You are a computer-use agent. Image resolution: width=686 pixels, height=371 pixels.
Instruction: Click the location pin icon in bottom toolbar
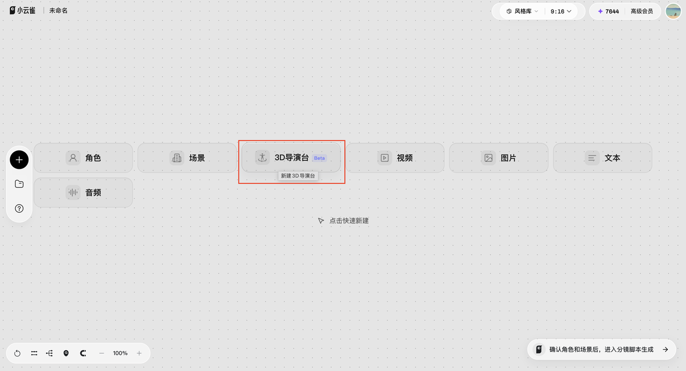66,353
